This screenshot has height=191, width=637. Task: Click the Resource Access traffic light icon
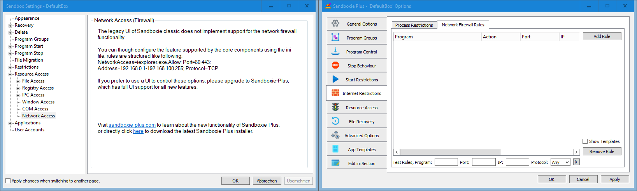coord(335,107)
